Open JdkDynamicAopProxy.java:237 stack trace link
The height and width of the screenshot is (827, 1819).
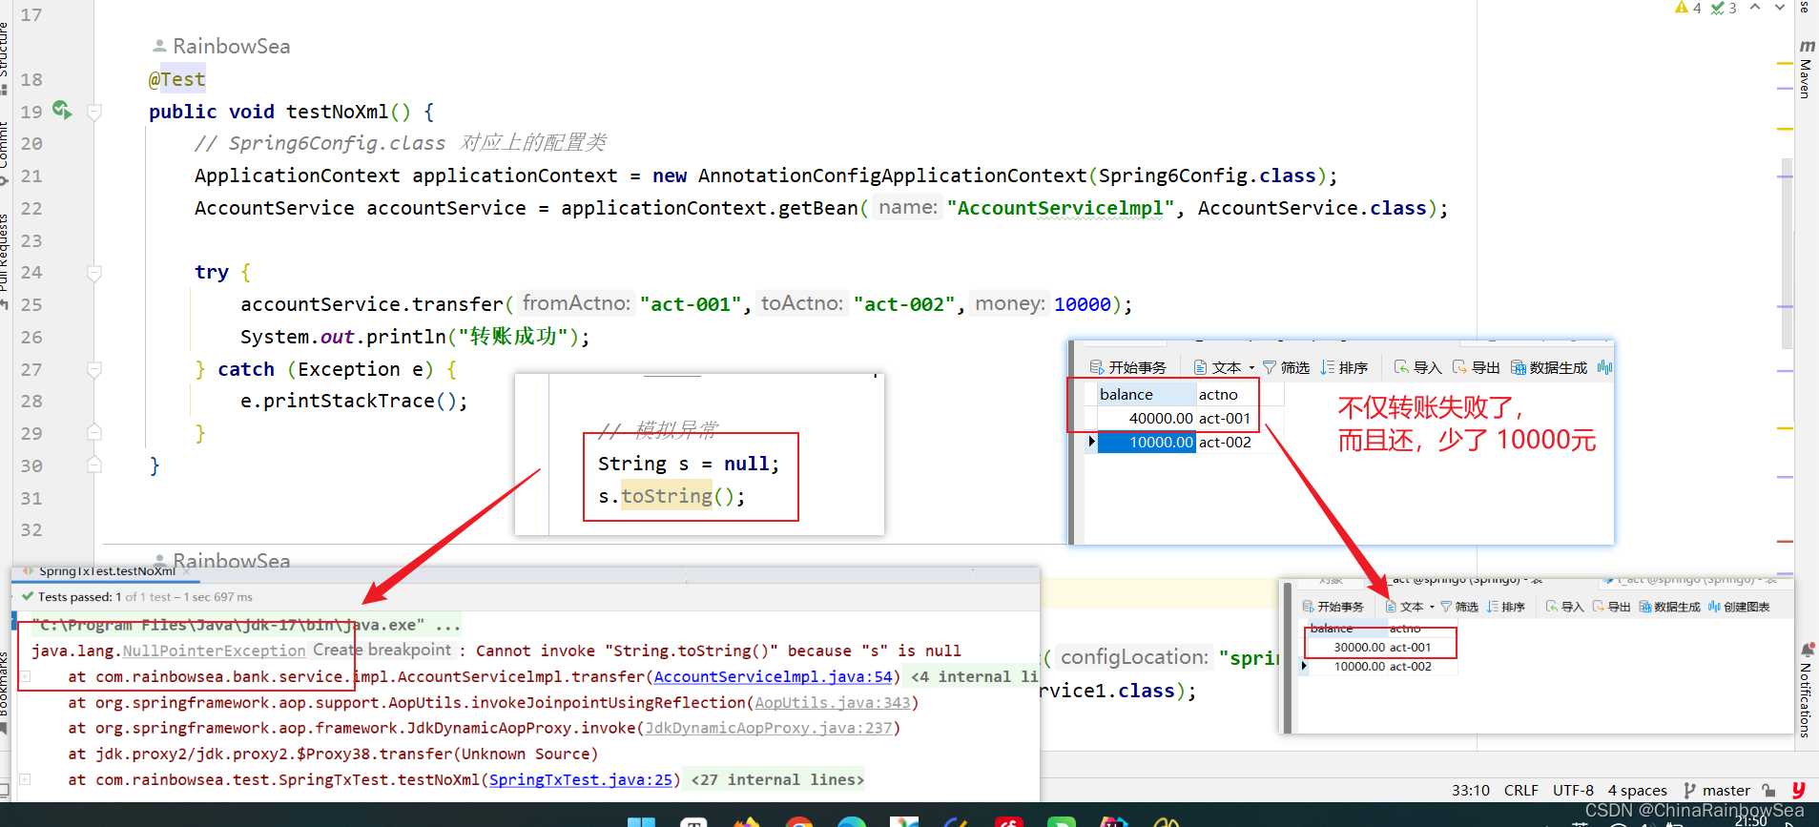(x=769, y=728)
